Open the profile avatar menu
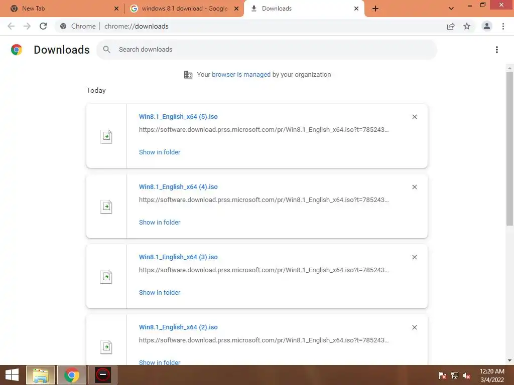Image resolution: width=514 pixels, height=385 pixels. tap(487, 26)
